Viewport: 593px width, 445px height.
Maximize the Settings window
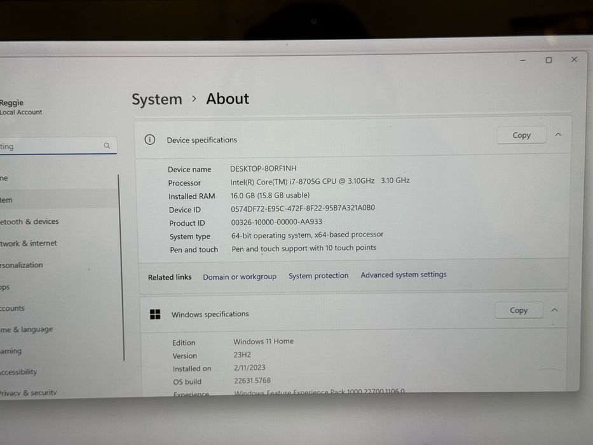pyautogui.click(x=549, y=60)
